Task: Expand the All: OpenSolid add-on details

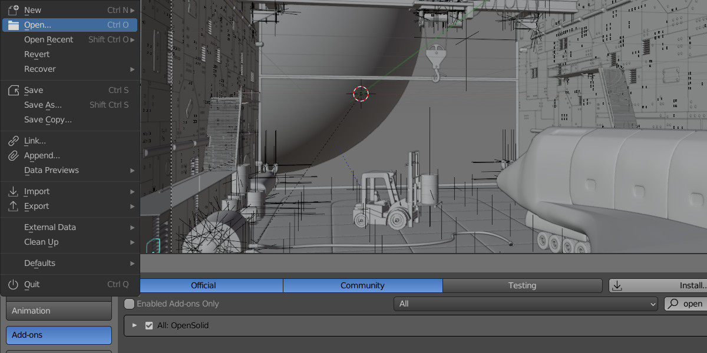Action: (x=134, y=325)
